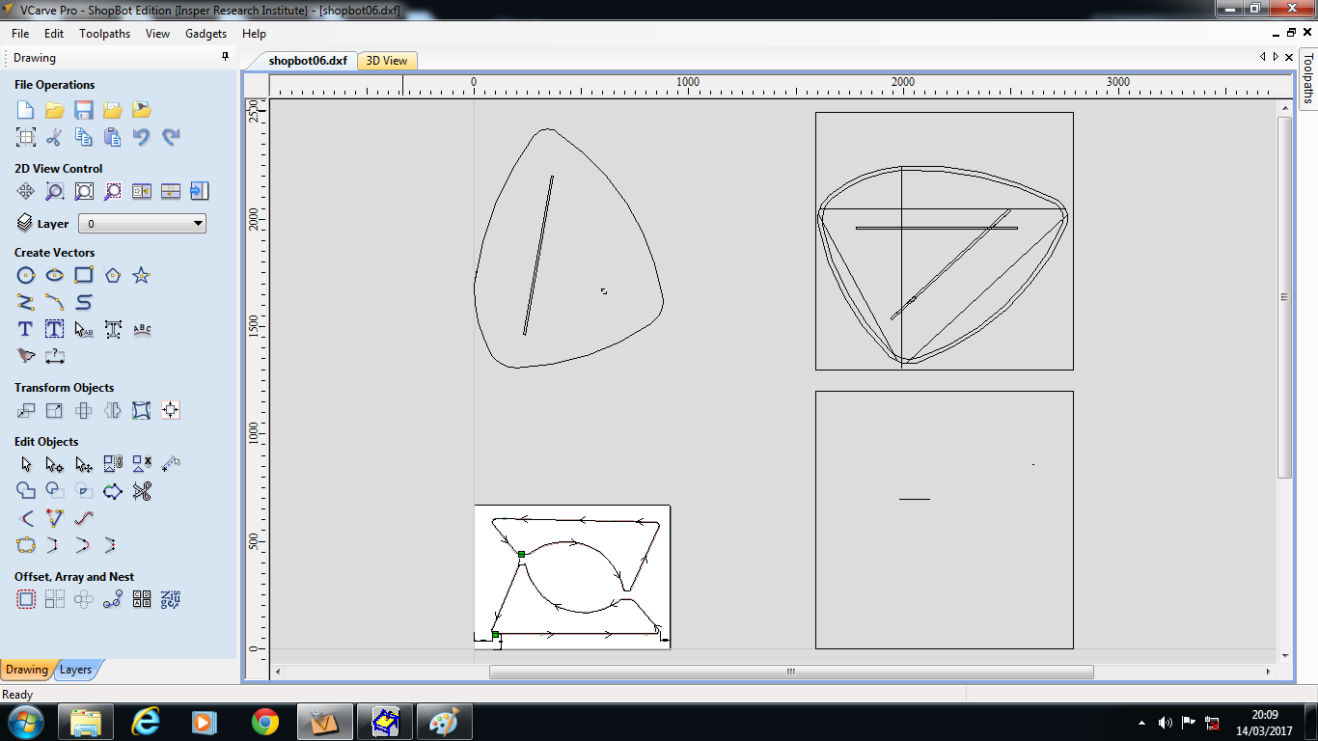
Task: Create a new file icon
Action: click(x=26, y=110)
